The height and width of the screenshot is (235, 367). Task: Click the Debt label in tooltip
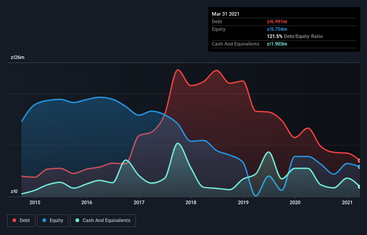coord(217,21)
